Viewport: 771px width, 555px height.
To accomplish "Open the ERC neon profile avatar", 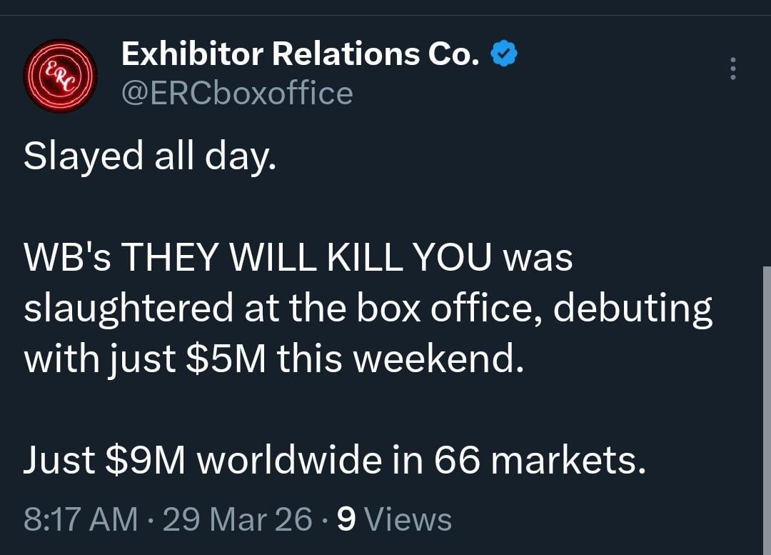I will click(60, 75).
